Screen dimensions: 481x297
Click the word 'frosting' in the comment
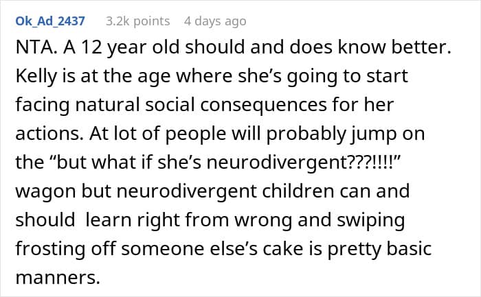click(x=50, y=249)
